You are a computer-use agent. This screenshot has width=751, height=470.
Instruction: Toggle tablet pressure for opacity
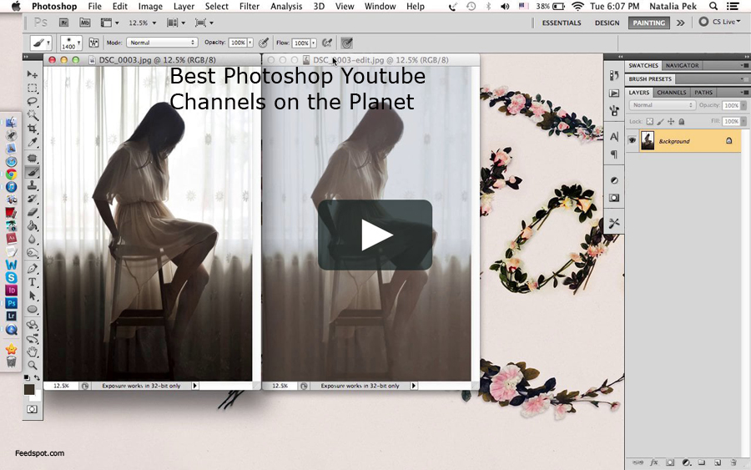point(264,43)
